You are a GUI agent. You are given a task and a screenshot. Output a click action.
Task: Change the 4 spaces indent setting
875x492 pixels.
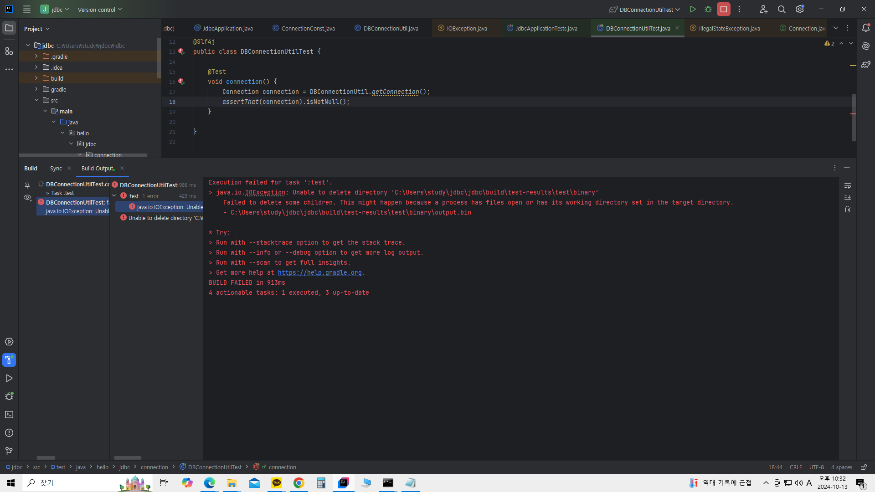click(x=841, y=467)
